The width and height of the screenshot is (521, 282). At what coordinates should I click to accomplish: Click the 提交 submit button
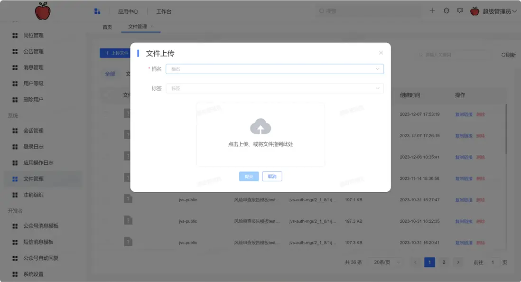click(249, 176)
